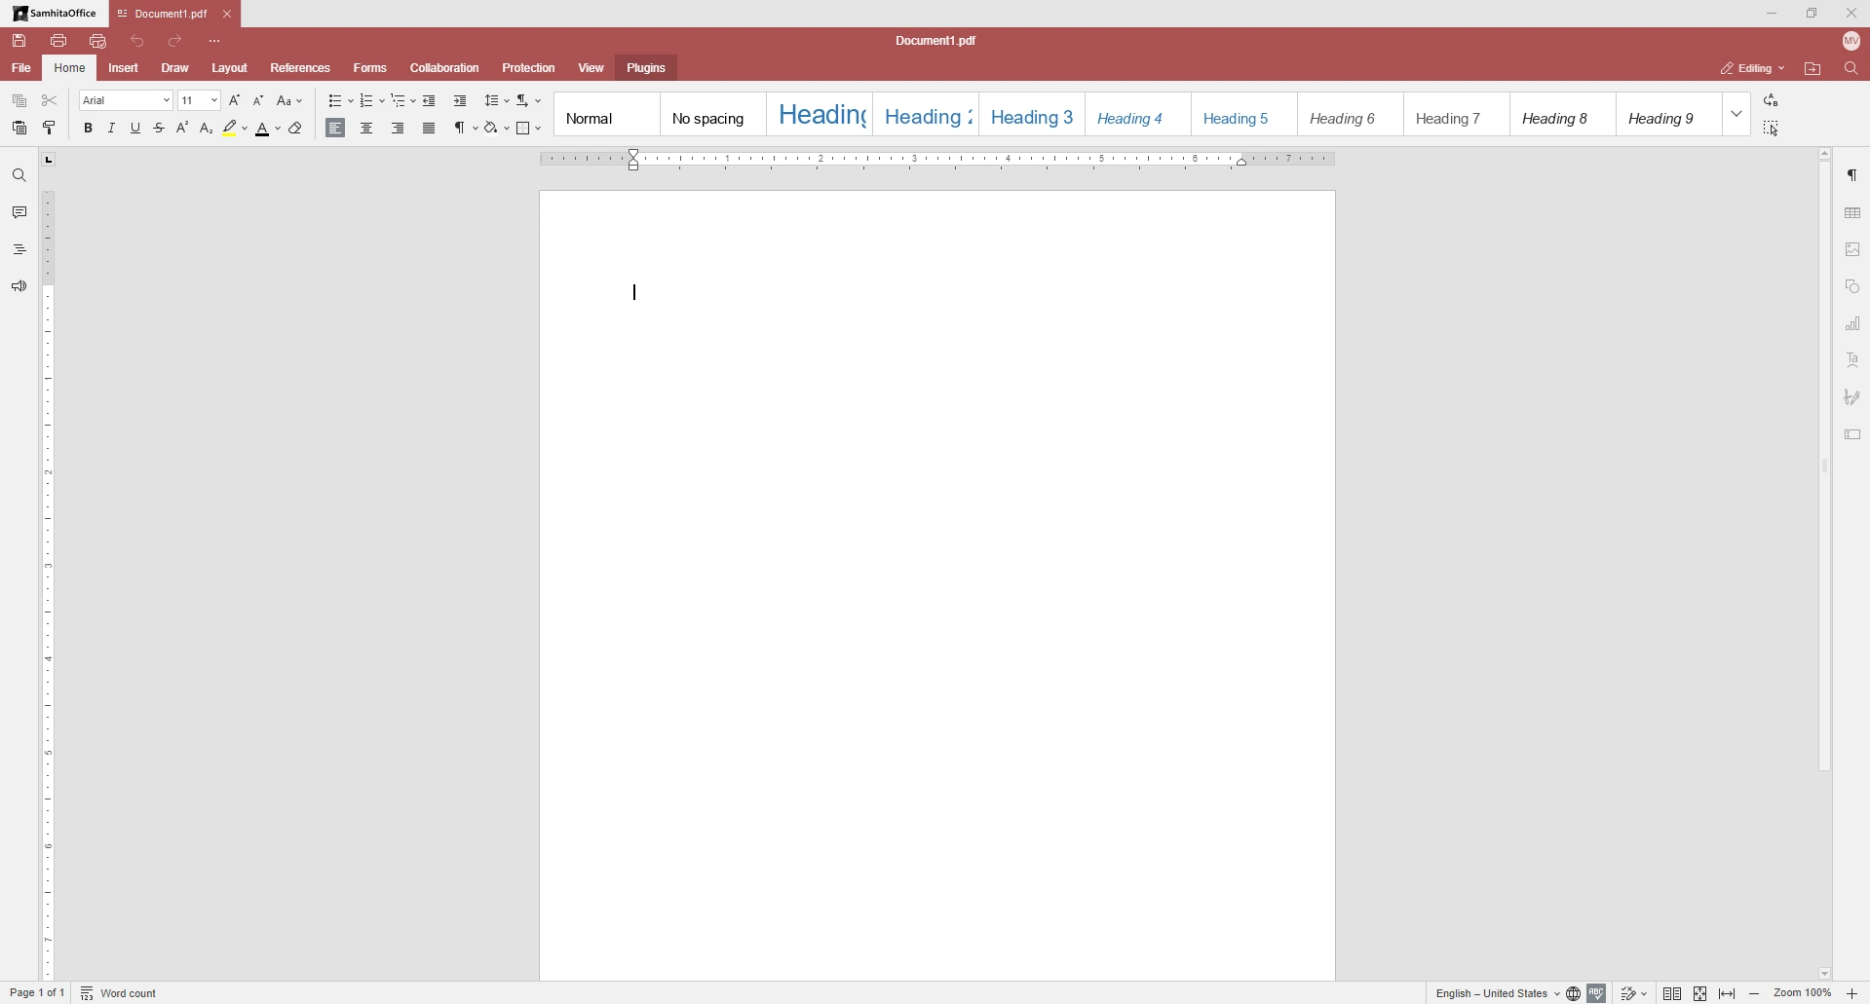The image size is (1870, 1004).
Task: Toggle underline formatting
Action: point(135,129)
